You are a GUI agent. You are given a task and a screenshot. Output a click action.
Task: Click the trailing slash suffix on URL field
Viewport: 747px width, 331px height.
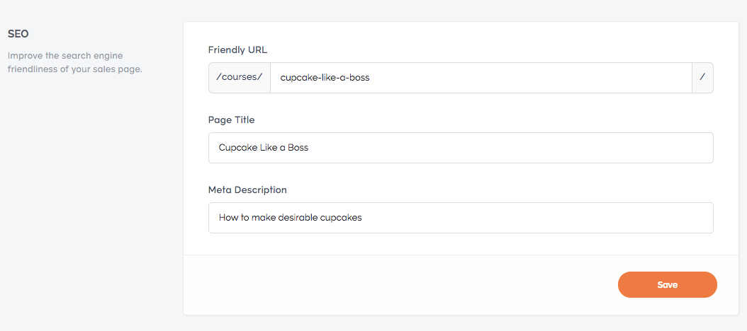pyautogui.click(x=702, y=78)
